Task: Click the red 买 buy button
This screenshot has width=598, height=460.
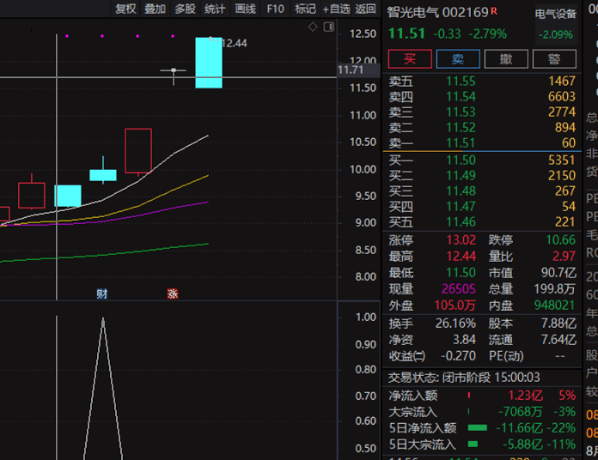Action: point(410,59)
